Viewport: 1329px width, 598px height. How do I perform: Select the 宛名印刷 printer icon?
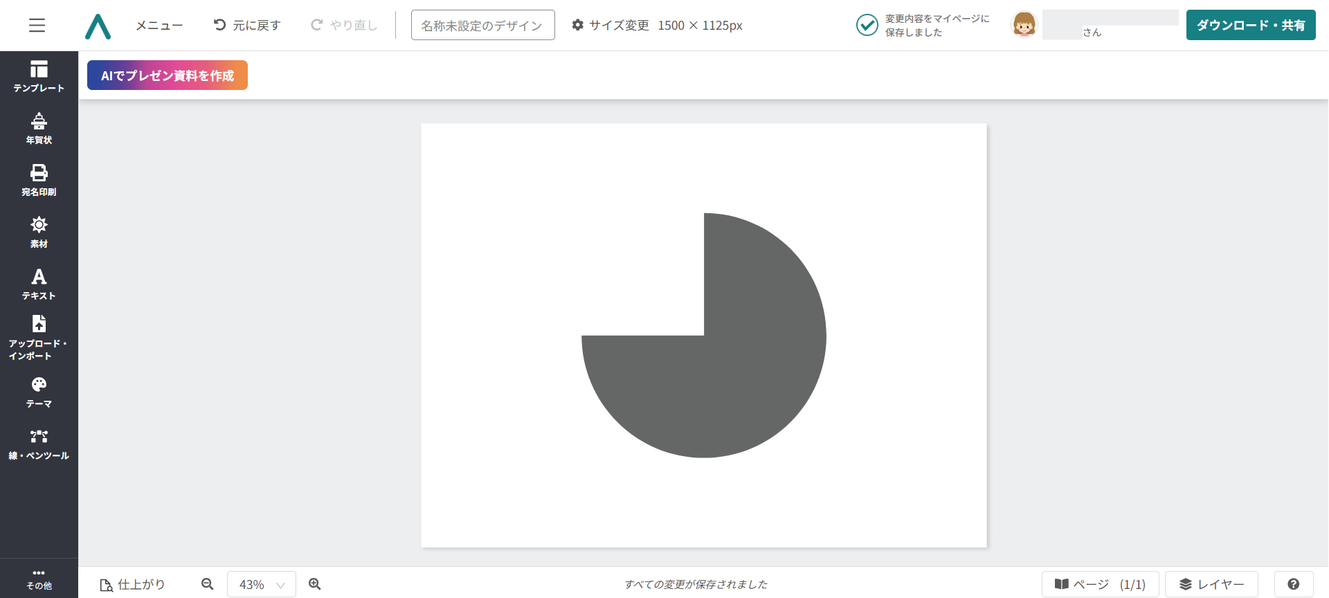coord(39,173)
